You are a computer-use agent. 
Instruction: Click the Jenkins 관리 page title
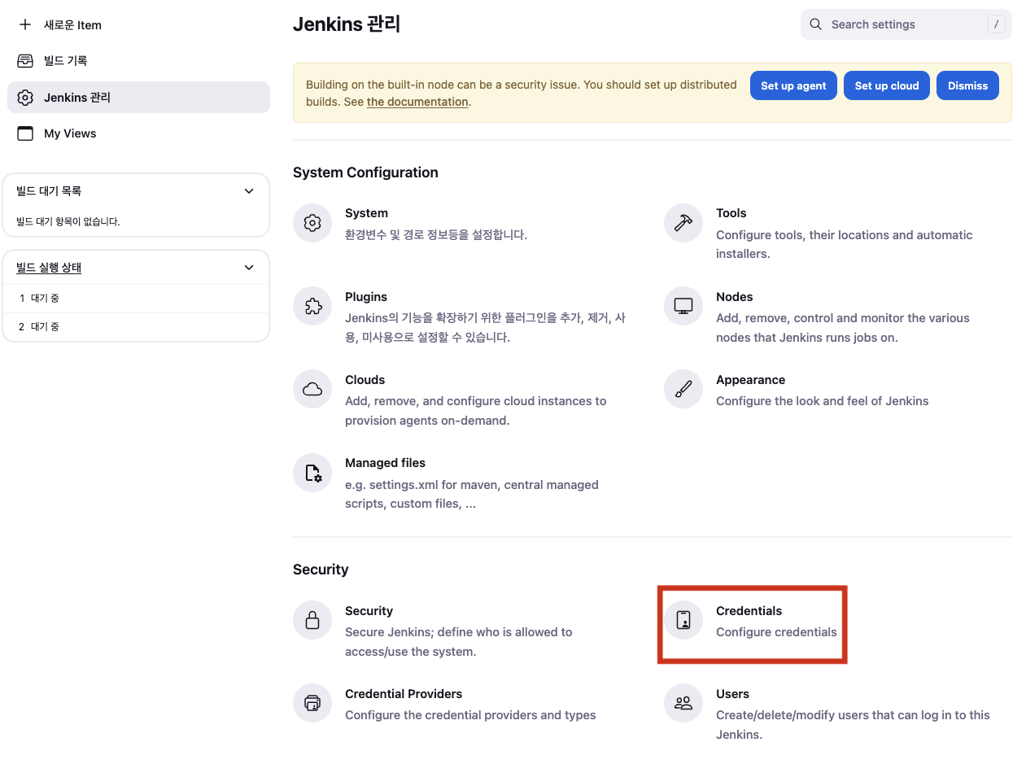point(347,24)
